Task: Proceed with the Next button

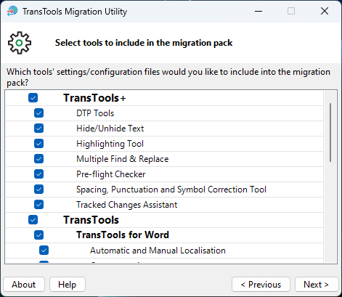Action: click(x=317, y=285)
